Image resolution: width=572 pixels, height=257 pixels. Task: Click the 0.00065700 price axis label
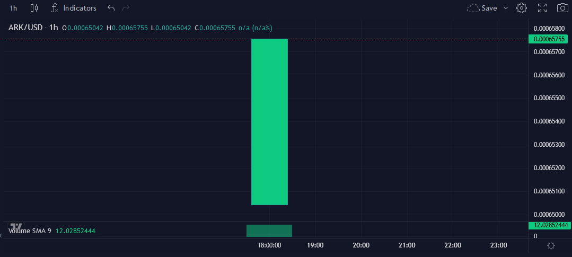(549, 52)
